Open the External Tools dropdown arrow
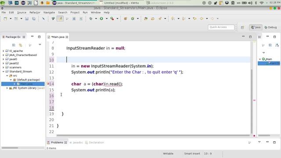281x158 pixels. coord(117,18)
